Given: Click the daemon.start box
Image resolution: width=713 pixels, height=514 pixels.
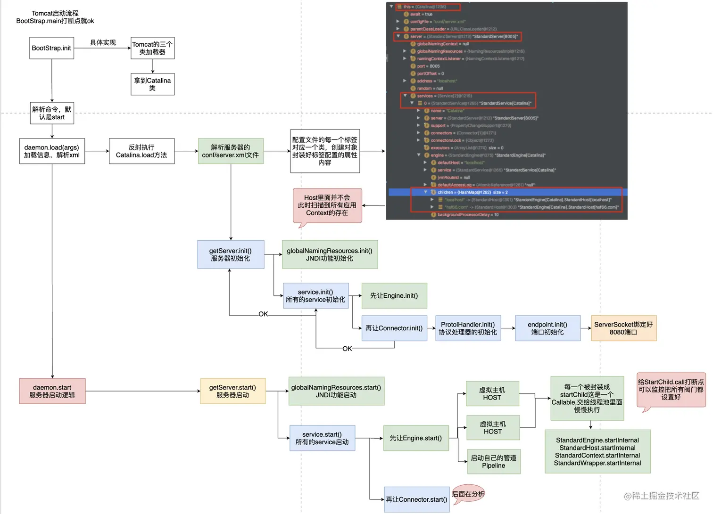Looking at the screenshot, I should (x=52, y=391).
